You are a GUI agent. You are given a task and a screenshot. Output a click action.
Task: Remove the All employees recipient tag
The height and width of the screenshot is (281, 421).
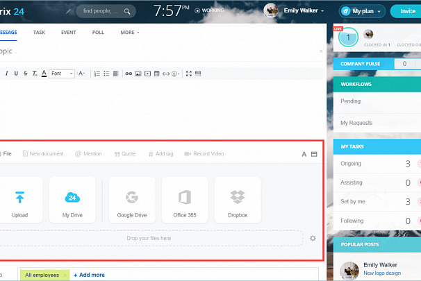click(65, 275)
